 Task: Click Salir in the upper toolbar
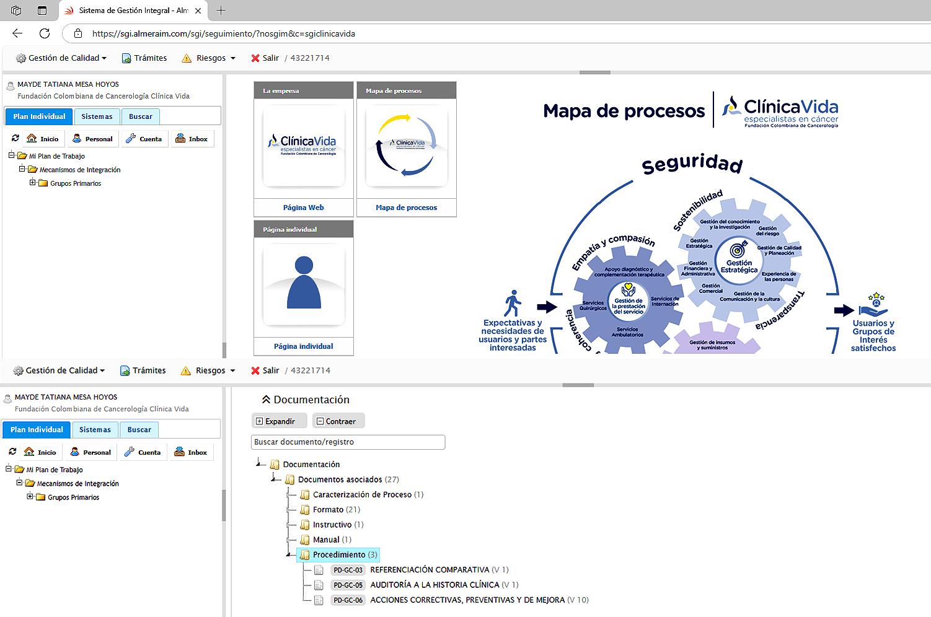pos(265,58)
